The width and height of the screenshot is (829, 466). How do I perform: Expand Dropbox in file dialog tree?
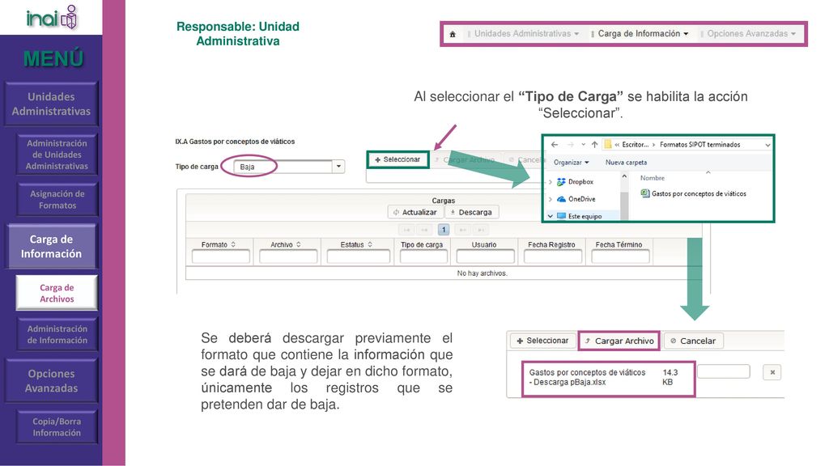[x=551, y=182]
